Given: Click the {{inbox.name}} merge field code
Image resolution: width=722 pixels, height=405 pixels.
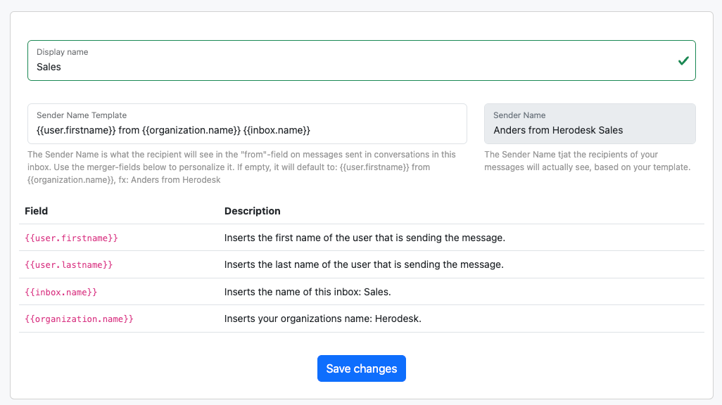Looking at the screenshot, I should 61,292.
